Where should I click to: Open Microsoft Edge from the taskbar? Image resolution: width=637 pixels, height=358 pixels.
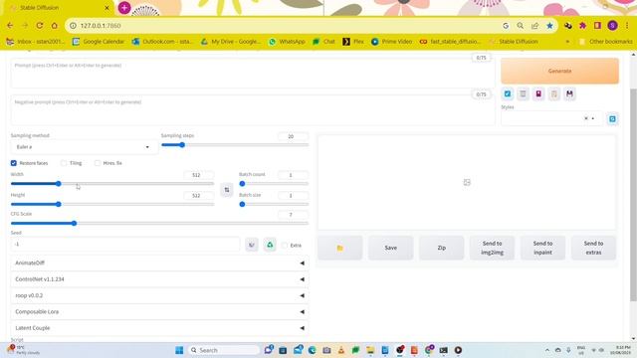tap(312, 350)
